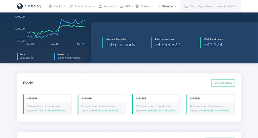Expand the Blocks dropdown arrow

point(65,6)
